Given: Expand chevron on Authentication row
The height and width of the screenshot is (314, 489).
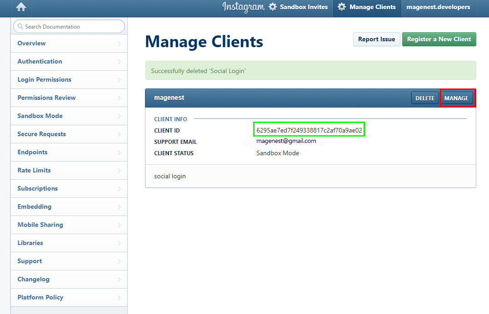Looking at the screenshot, I should pos(119,62).
